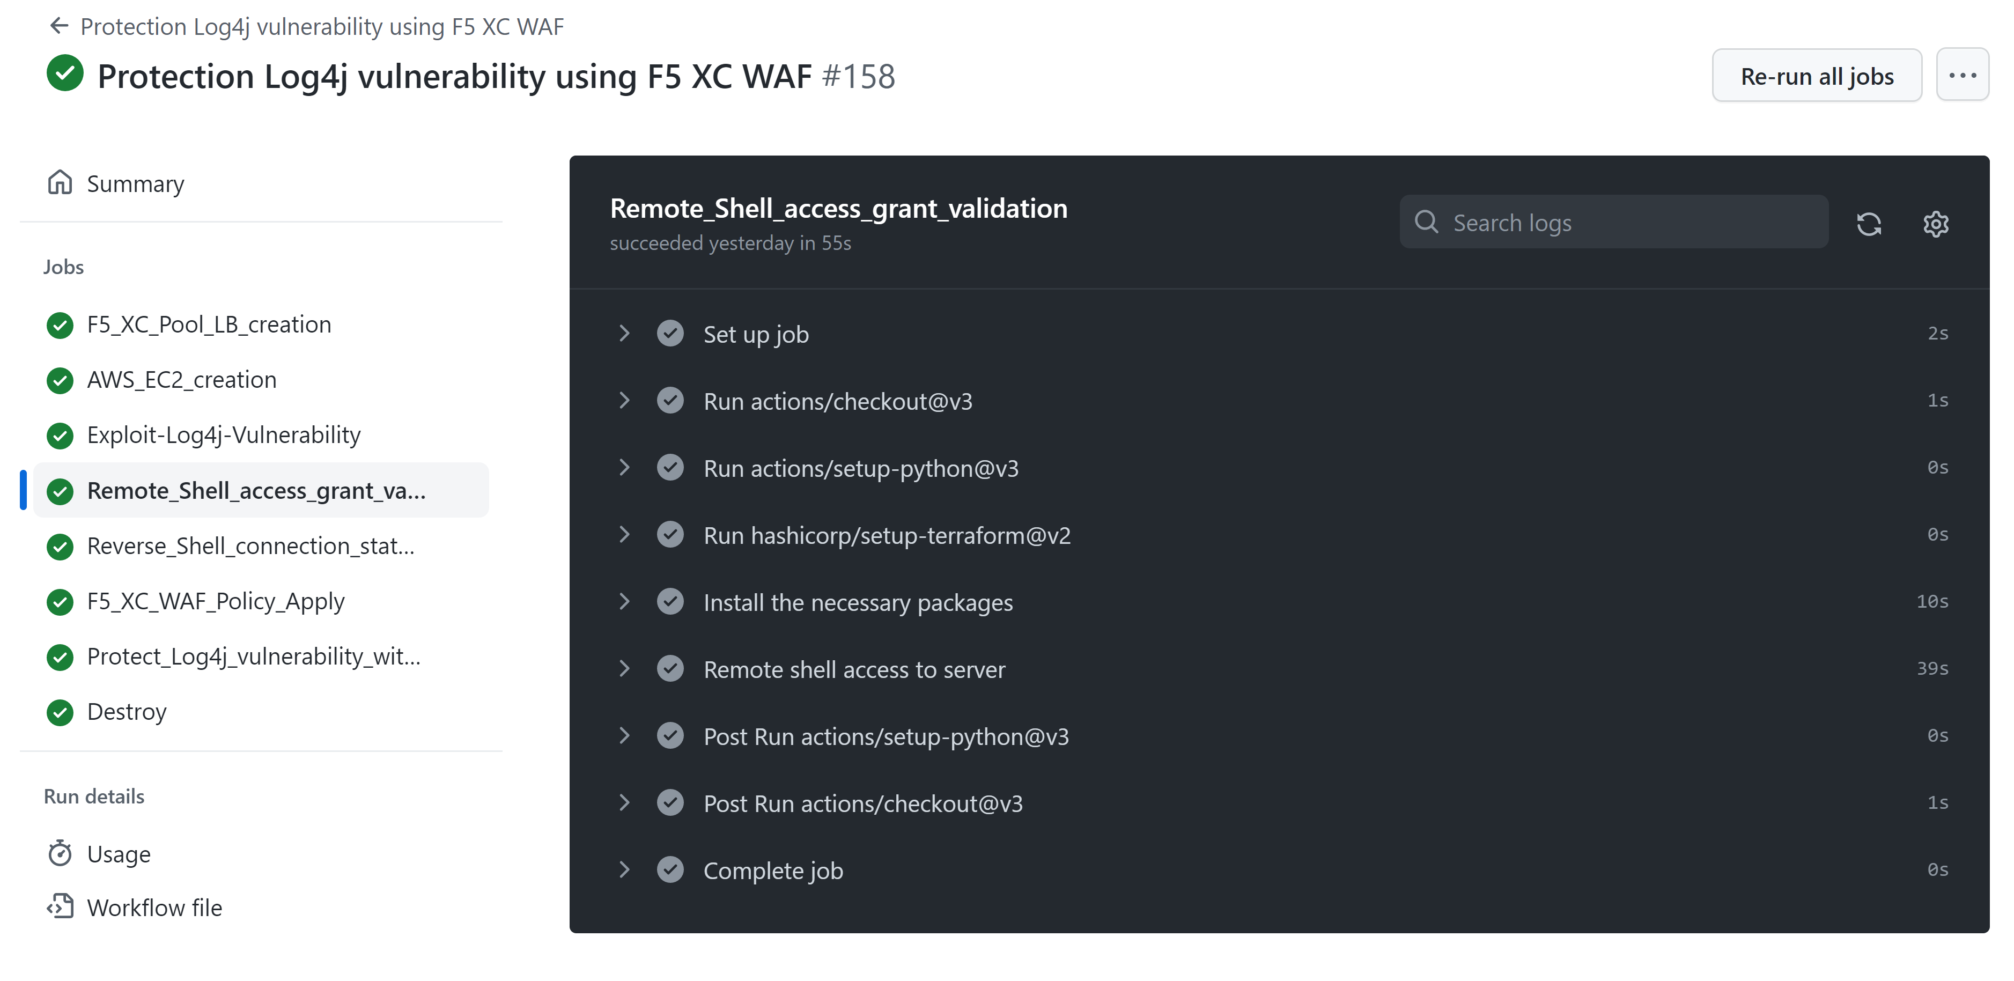The image size is (2014, 981).
Task: Click the Workflow file icon
Action: pyautogui.click(x=61, y=907)
